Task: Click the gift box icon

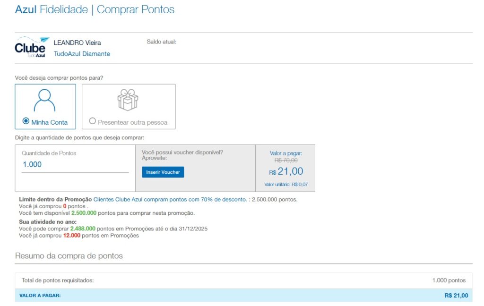Action: click(x=128, y=100)
